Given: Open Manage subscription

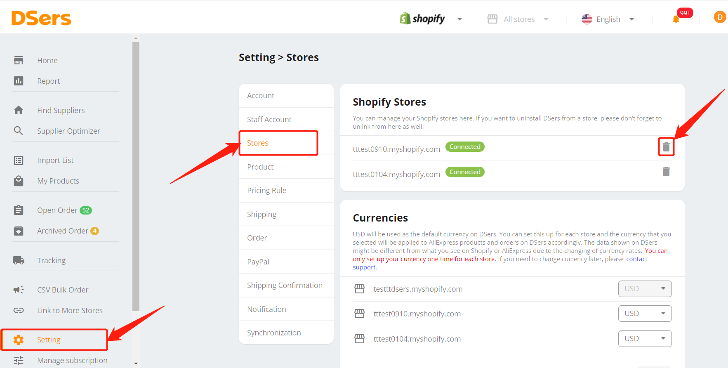Looking at the screenshot, I should [x=72, y=360].
